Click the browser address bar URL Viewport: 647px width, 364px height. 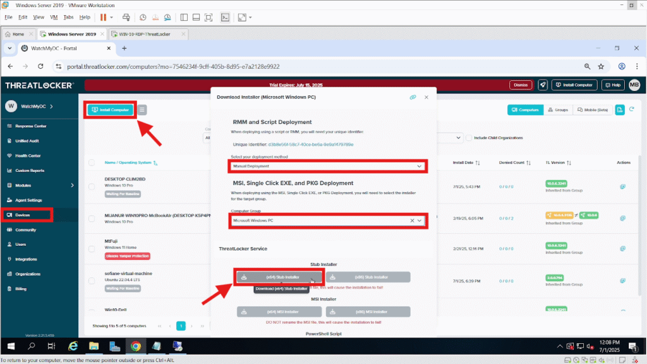pyautogui.click(x=173, y=66)
